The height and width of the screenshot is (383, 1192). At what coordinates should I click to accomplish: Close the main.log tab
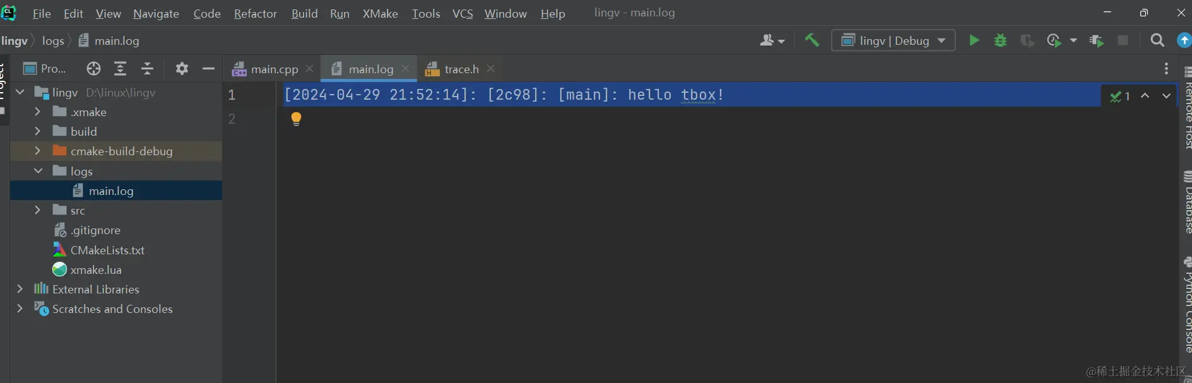click(x=405, y=69)
